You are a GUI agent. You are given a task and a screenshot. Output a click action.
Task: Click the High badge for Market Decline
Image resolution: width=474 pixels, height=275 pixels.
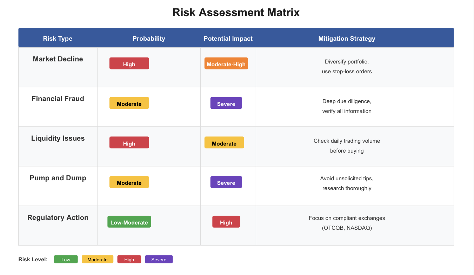129,63
